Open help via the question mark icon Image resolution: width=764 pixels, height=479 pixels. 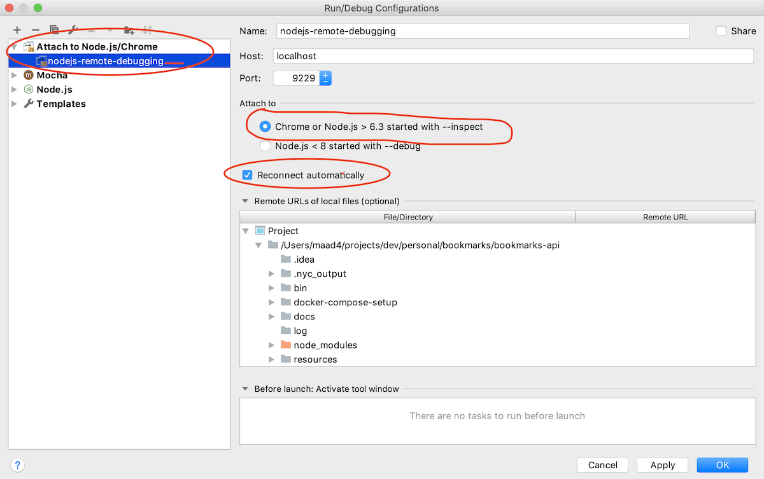point(17,465)
